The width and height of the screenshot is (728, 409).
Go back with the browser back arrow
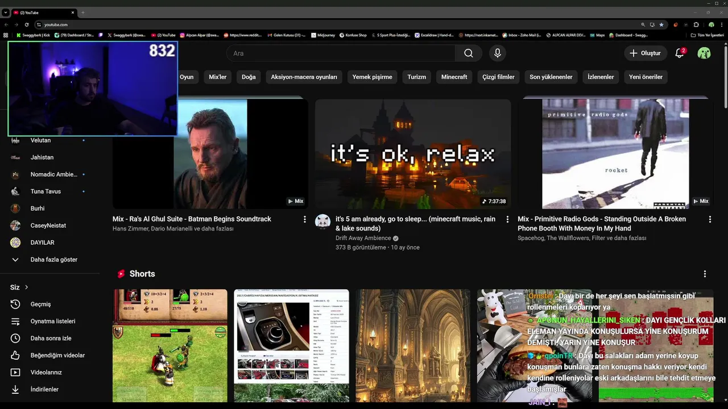tap(6, 24)
